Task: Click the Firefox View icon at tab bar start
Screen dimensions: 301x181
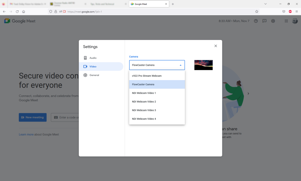Action: pos(4,4)
